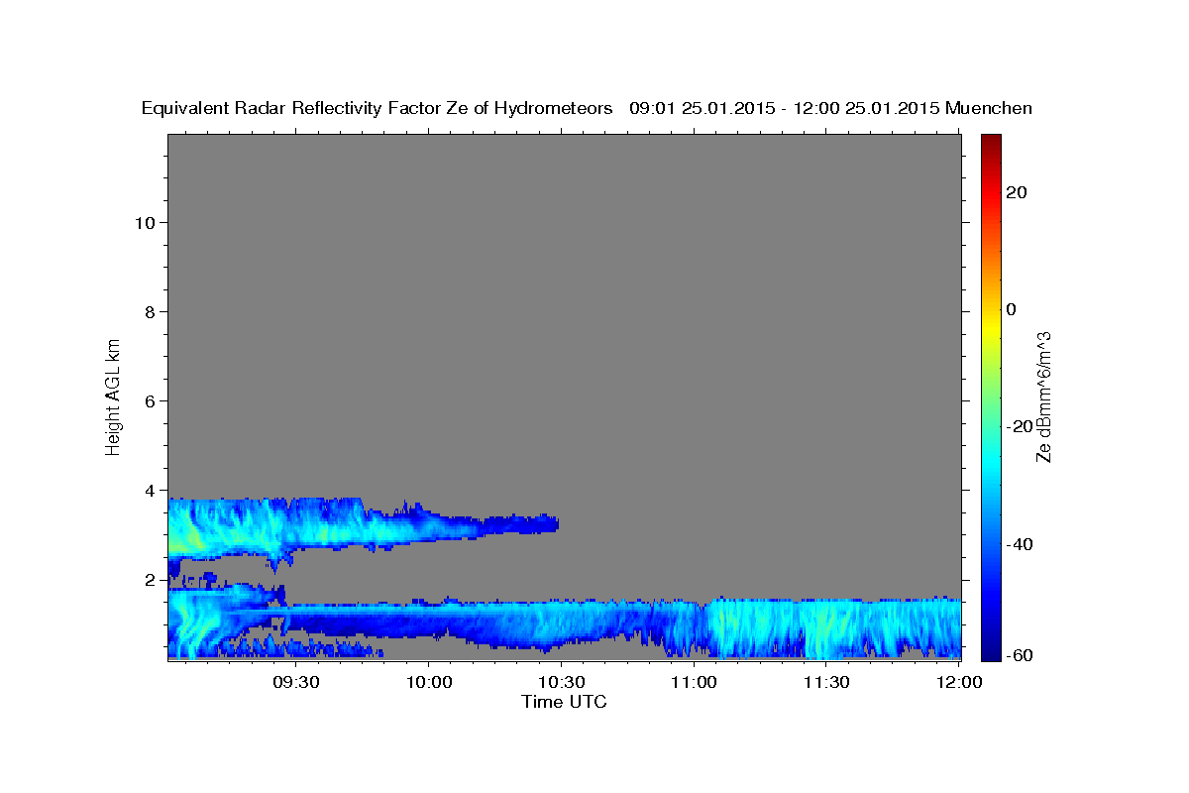Click the 09:30 time tick label
The width and height of the screenshot is (1189, 793).
[295, 682]
